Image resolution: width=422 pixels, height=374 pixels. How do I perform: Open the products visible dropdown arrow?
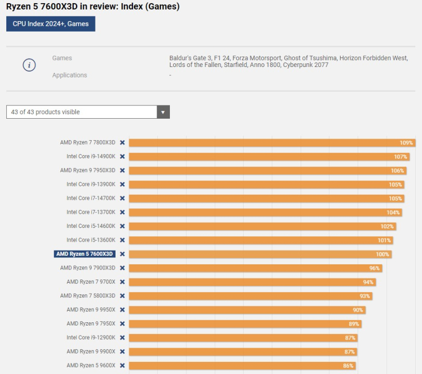pos(163,112)
